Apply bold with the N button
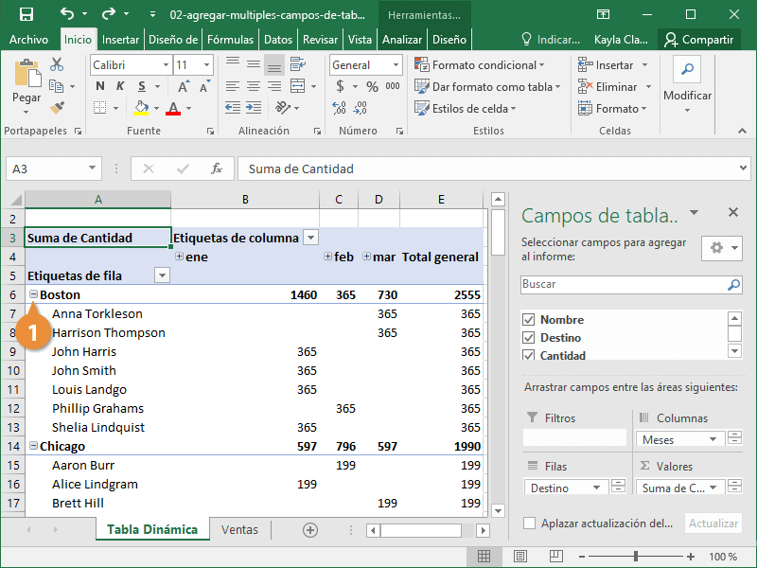The height and width of the screenshot is (568, 757). (100, 86)
